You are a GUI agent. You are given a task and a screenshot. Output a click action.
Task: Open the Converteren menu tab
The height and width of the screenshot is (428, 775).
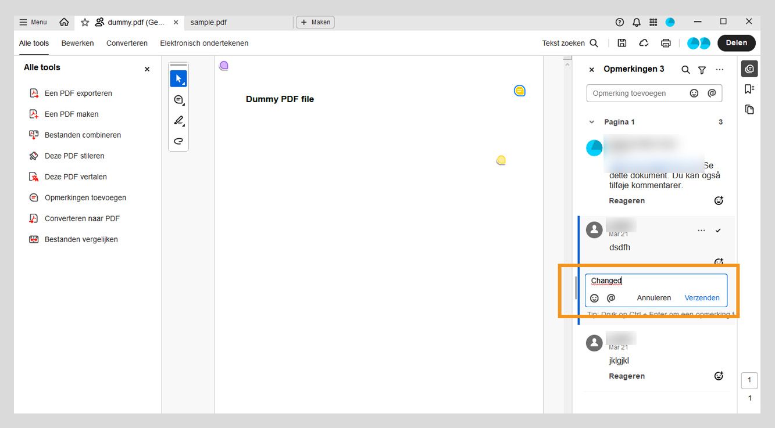pyautogui.click(x=127, y=43)
